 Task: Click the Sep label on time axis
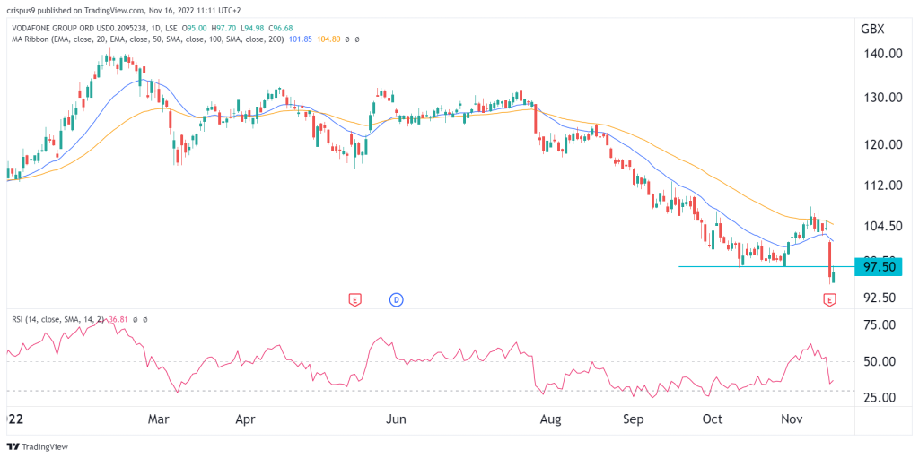coord(633,419)
